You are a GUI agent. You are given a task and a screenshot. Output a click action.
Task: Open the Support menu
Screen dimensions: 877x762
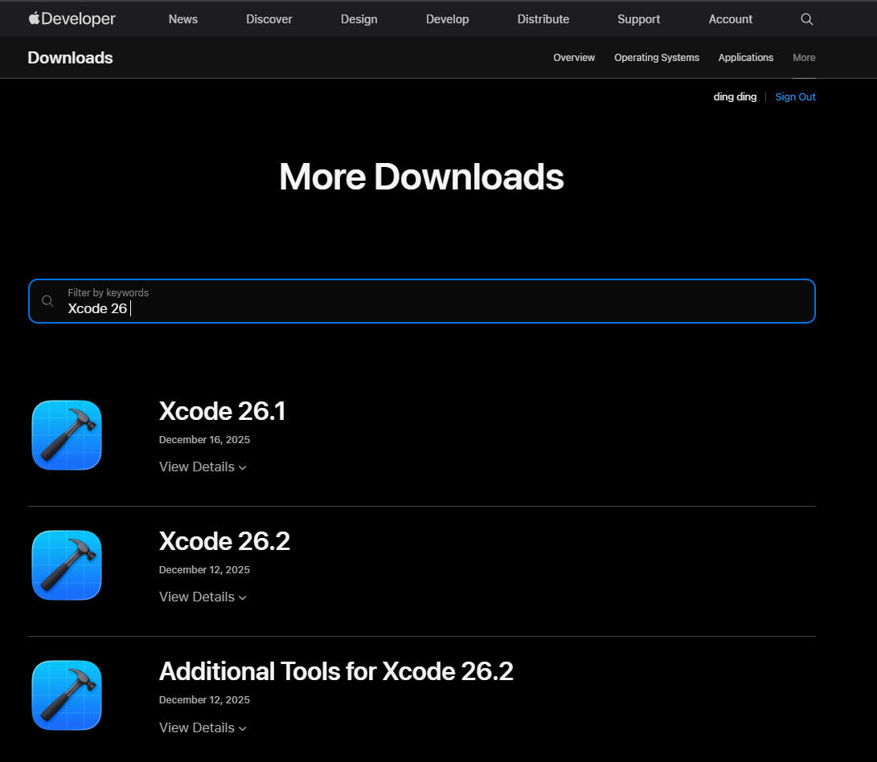coord(639,19)
